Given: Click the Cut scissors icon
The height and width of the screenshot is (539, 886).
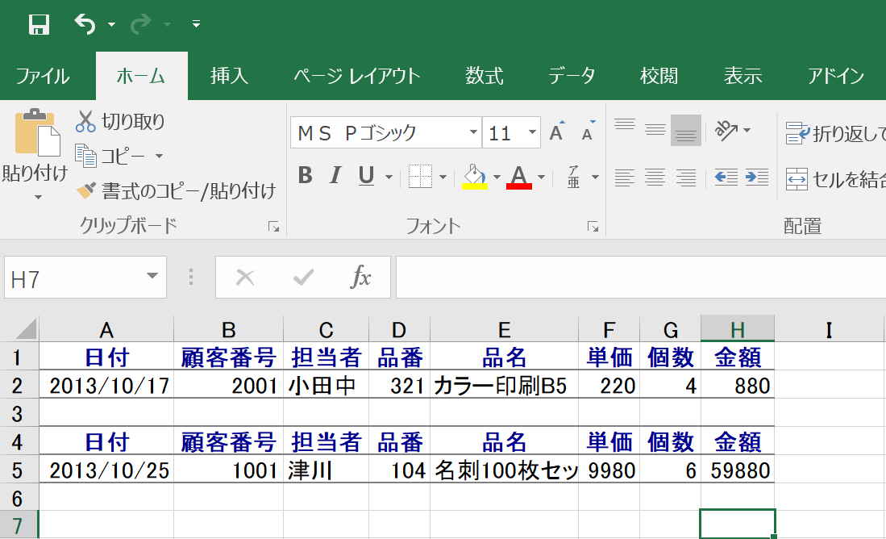Looking at the screenshot, I should pyautogui.click(x=85, y=121).
